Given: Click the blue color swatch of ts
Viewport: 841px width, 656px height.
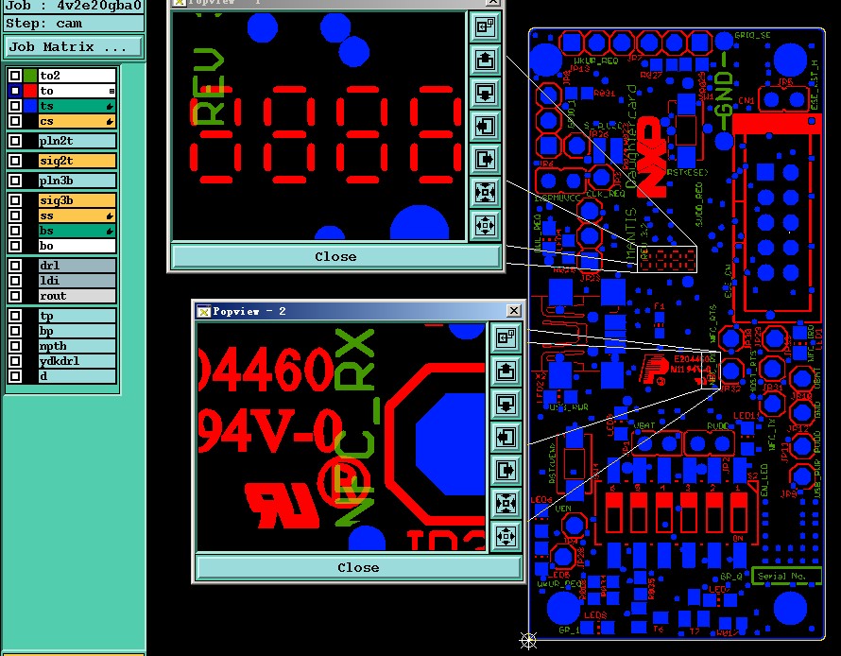Looking at the screenshot, I should pyautogui.click(x=30, y=106).
